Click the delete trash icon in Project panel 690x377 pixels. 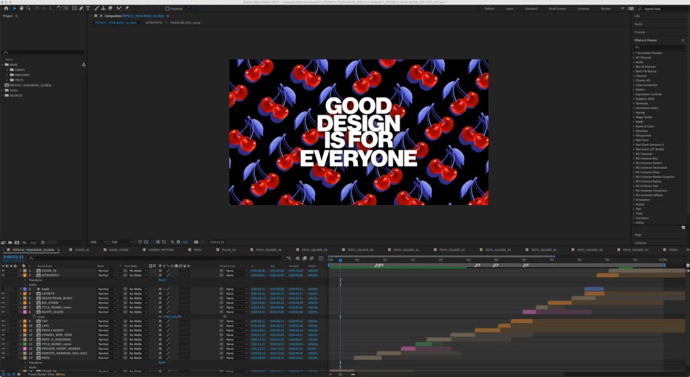[42, 242]
